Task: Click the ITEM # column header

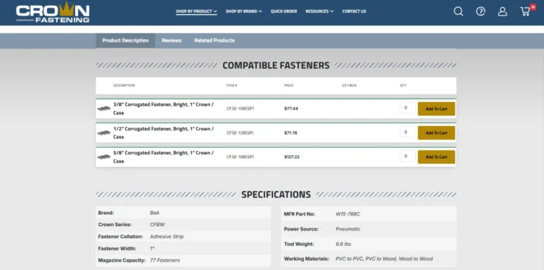Action: coord(232,86)
